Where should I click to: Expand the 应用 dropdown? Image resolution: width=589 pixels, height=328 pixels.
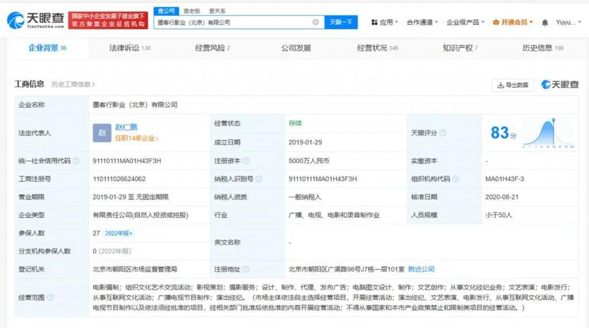(385, 22)
